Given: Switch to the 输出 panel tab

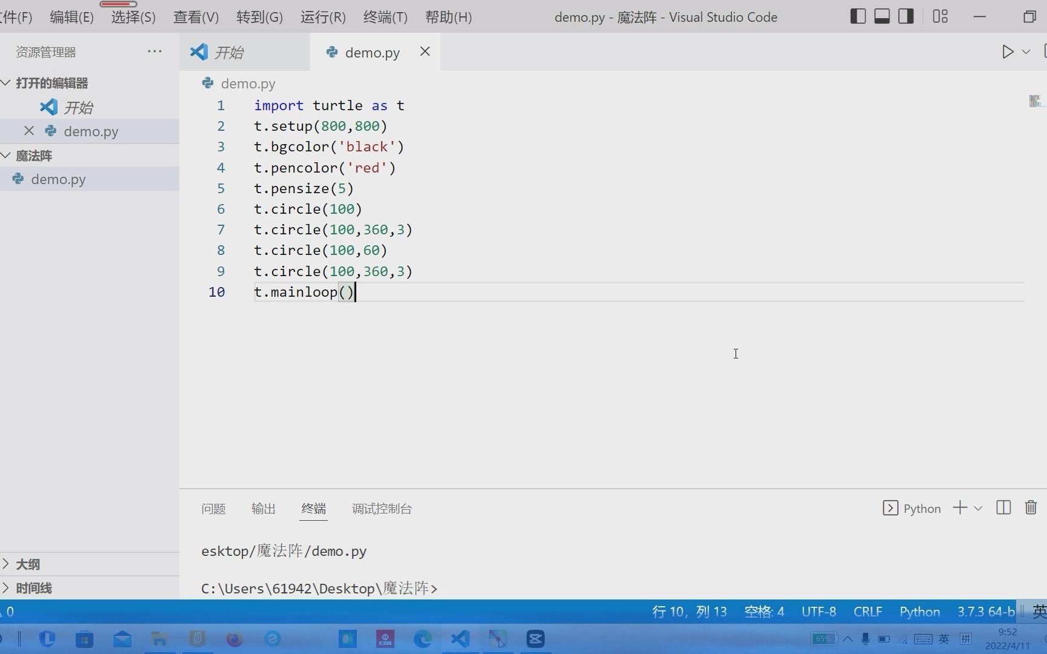Looking at the screenshot, I should pyautogui.click(x=263, y=509).
